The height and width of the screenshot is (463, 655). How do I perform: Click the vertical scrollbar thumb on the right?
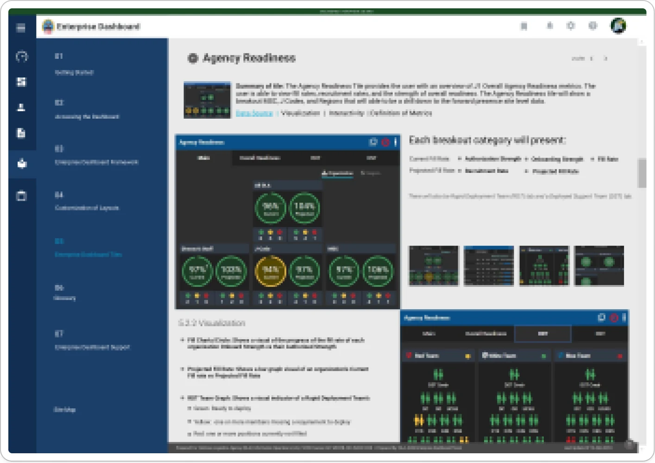pyautogui.click(x=642, y=173)
